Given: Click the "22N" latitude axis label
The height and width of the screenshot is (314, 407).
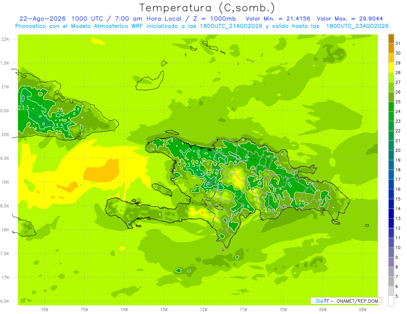Looking at the screenshot, I should (x=5, y=39).
